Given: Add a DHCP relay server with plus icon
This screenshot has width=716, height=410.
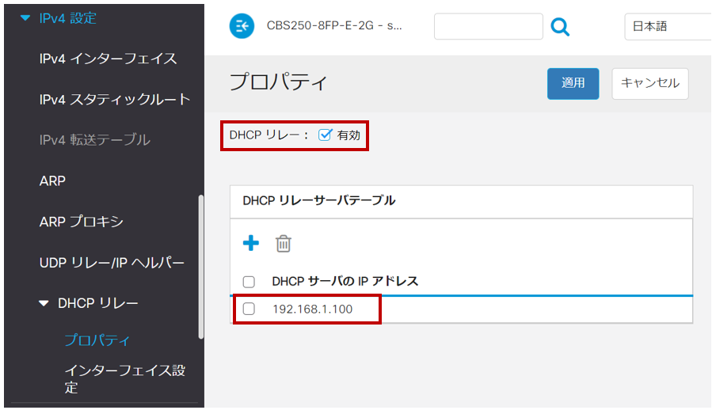Looking at the screenshot, I should pyautogui.click(x=251, y=243).
